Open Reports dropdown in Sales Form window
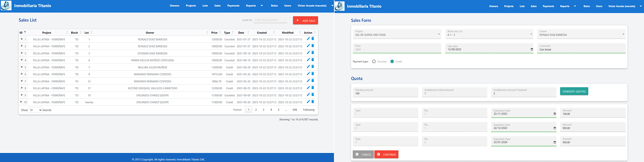 coord(568,6)
